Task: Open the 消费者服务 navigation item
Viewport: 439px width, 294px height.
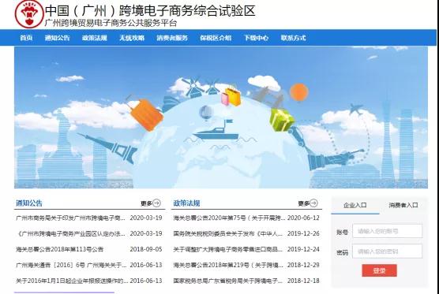Action: [172, 38]
